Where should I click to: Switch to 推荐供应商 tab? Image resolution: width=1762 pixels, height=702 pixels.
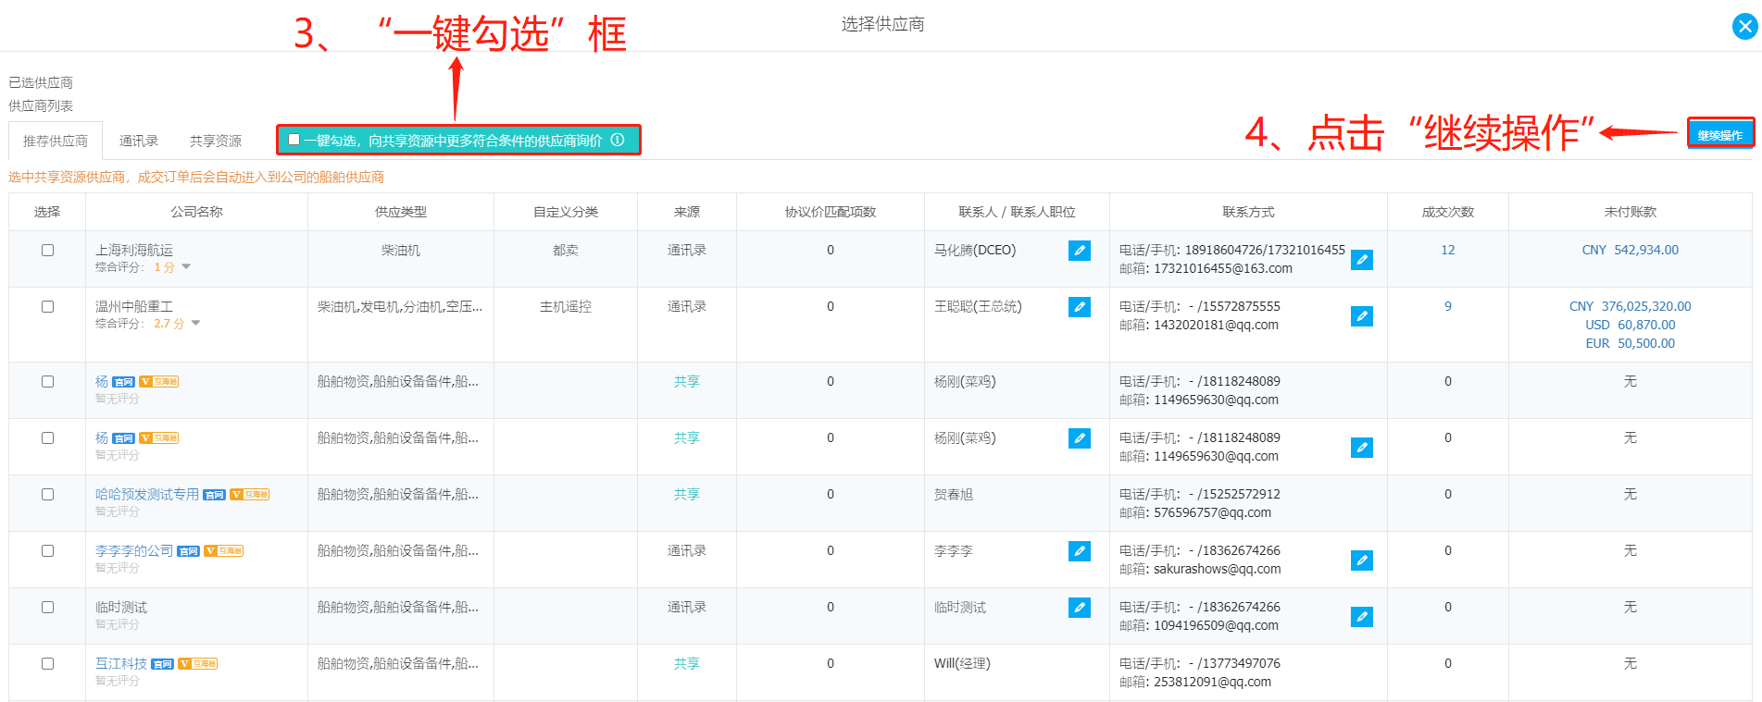56,141
